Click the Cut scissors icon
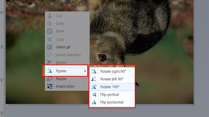 tap(50, 16)
